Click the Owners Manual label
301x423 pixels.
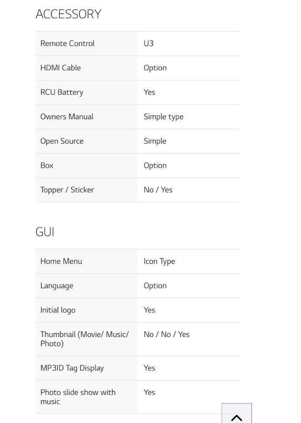pyautogui.click(x=67, y=116)
